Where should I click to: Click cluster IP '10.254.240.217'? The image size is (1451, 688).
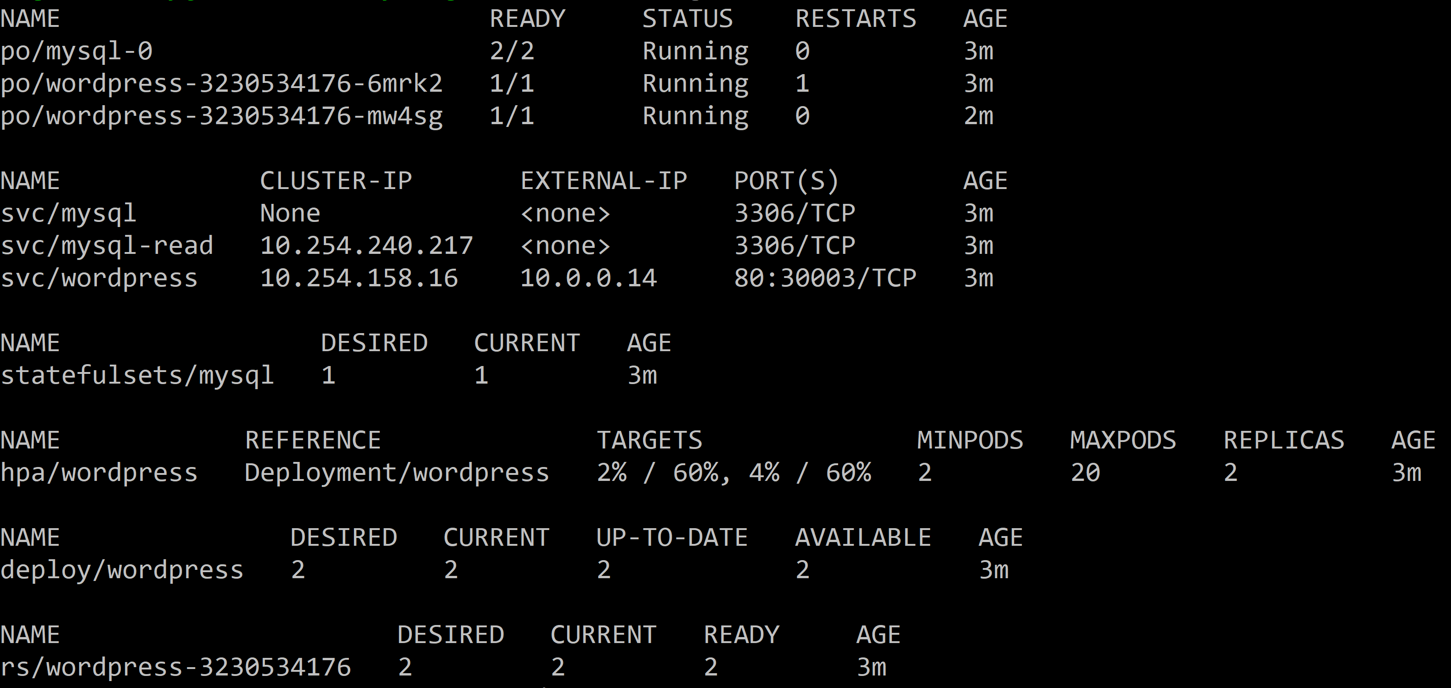pyautogui.click(x=366, y=246)
